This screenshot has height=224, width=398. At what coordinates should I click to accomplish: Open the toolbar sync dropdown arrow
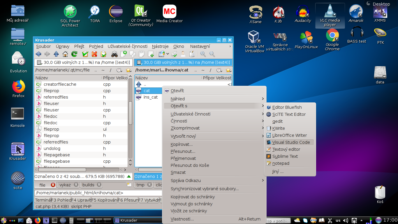168,54
